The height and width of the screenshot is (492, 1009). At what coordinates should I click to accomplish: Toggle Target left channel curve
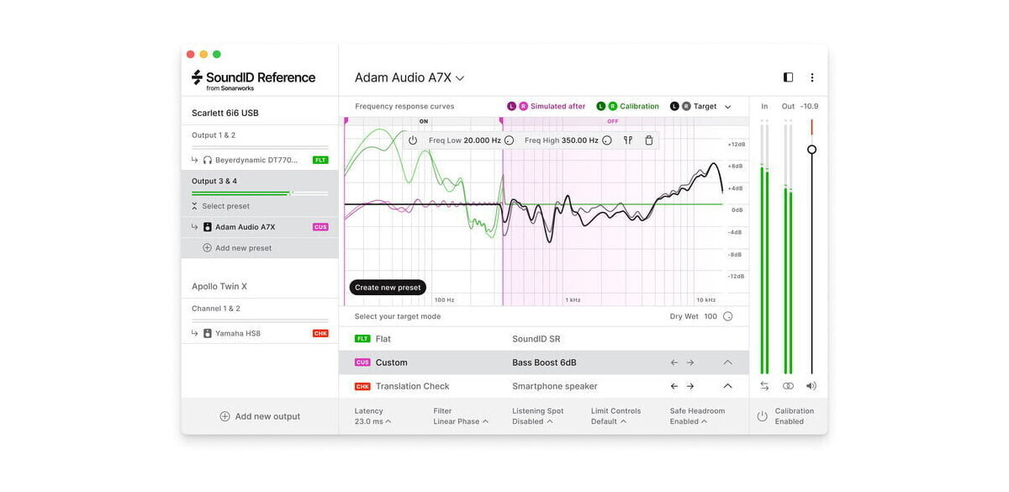[x=674, y=107]
